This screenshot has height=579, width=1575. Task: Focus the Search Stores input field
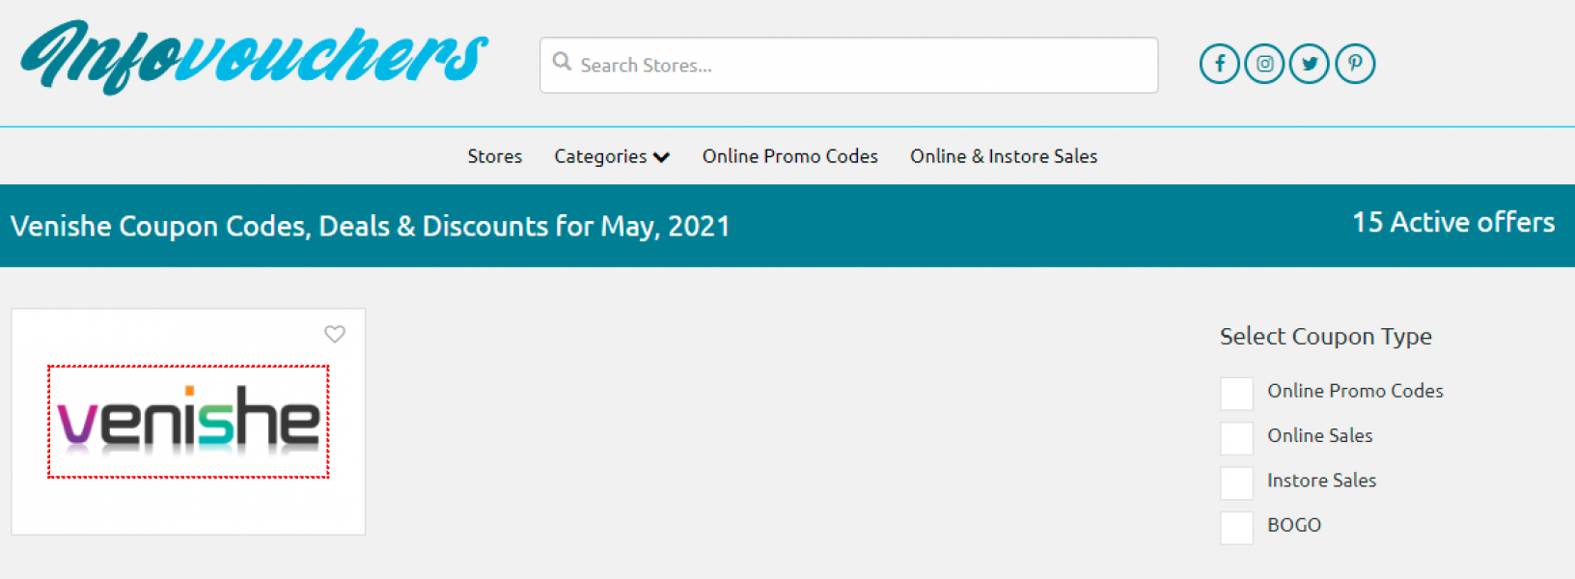pyautogui.click(x=849, y=66)
